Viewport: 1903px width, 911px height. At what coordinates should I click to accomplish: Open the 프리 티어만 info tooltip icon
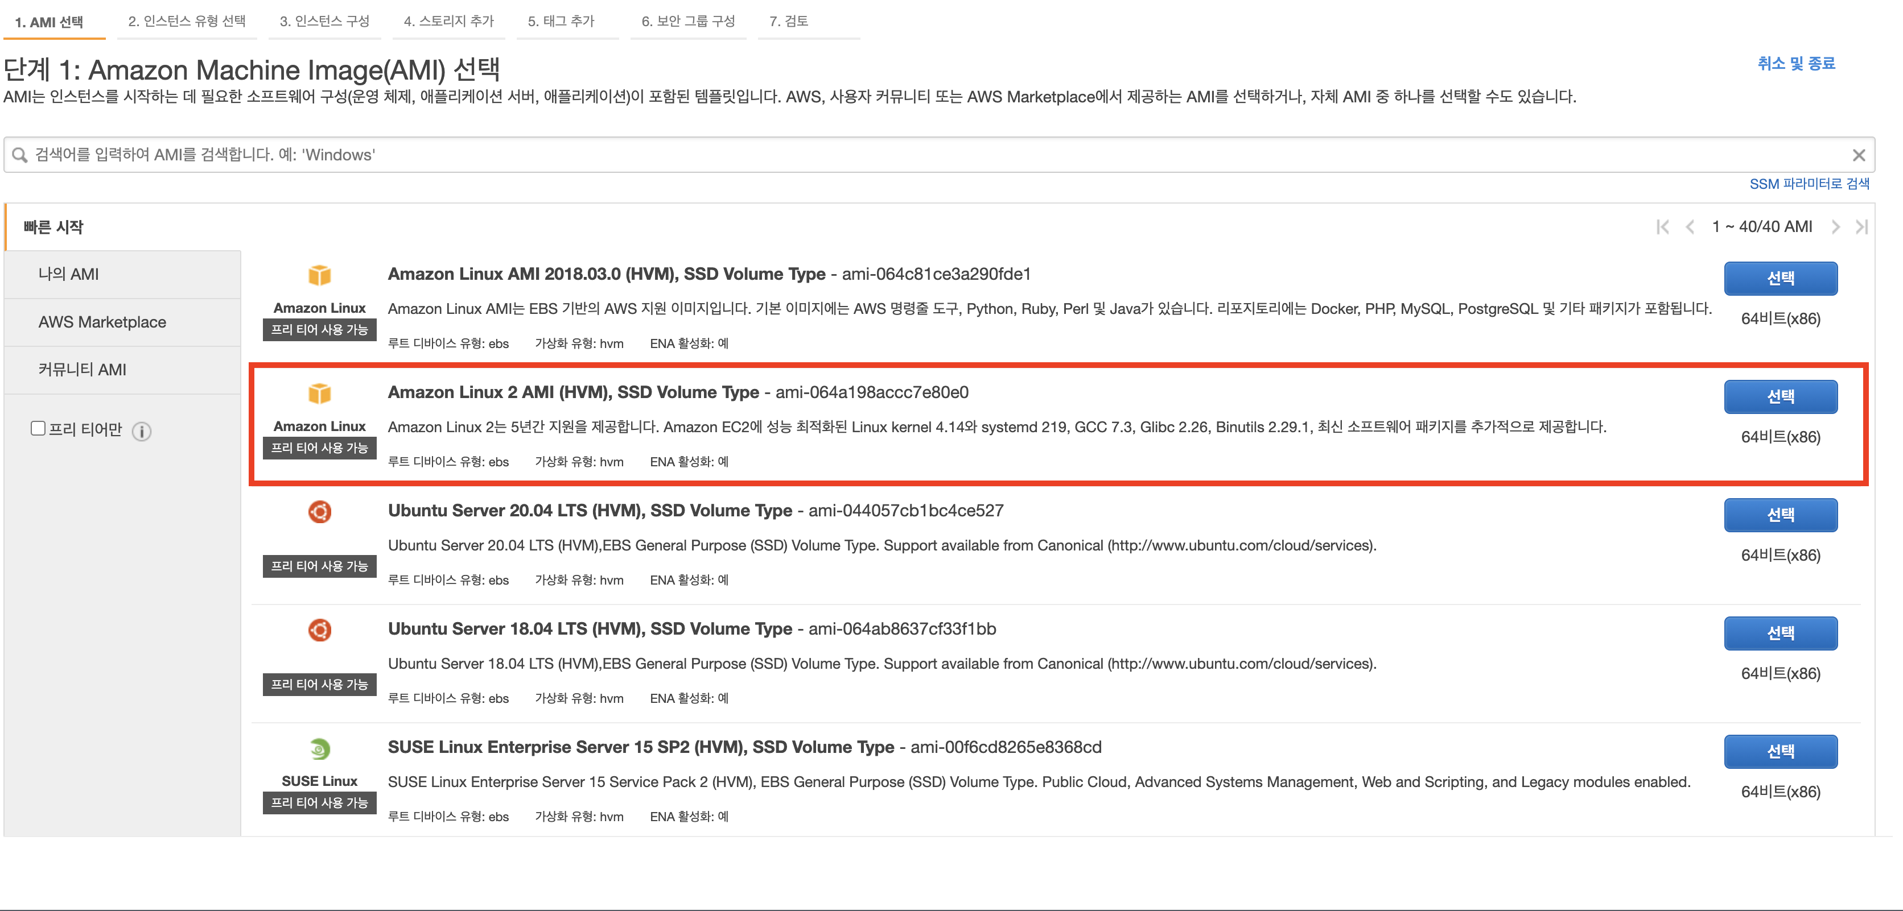click(x=142, y=431)
